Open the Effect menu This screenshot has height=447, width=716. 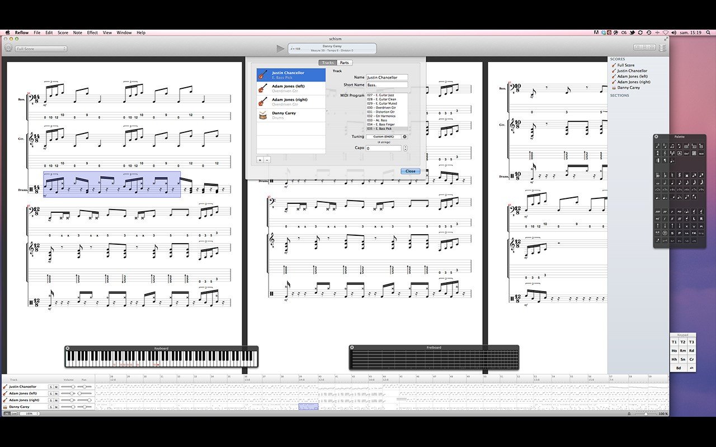92,32
